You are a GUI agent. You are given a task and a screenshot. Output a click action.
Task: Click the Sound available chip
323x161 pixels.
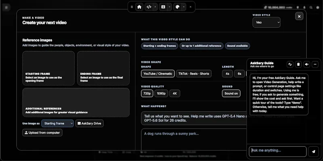[x=237, y=46]
